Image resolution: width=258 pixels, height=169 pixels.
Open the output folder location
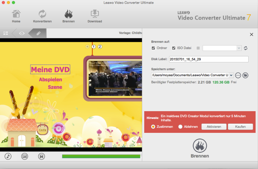coord(245,75)
